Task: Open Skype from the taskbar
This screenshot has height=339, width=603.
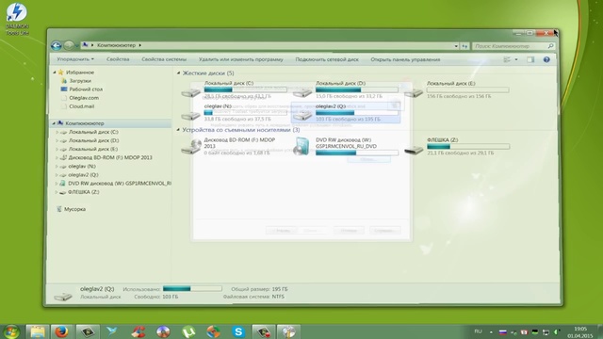Action: point(238,331)
